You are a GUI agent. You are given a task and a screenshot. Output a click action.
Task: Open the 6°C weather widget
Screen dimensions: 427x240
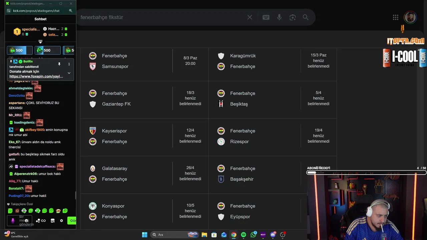pyautogui.click(x=17, y=234)
